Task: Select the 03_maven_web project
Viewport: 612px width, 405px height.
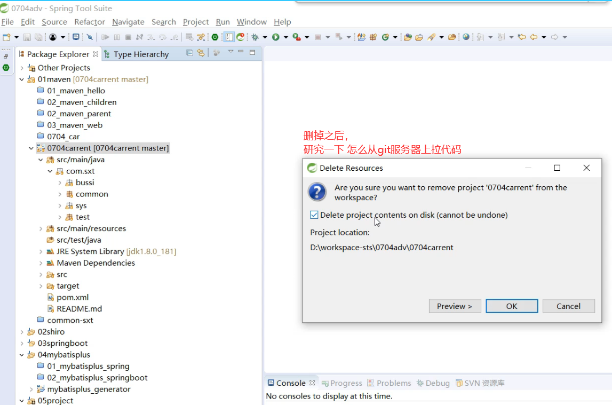Action: tap(75, 125)
